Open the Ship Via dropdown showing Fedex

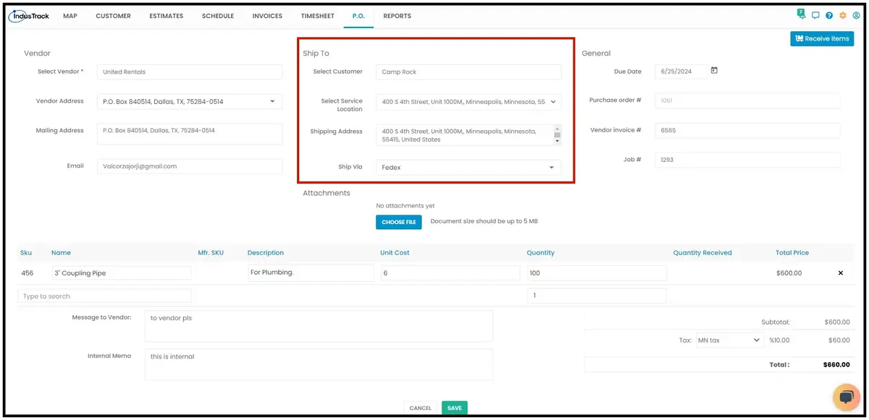pyautogui.click(x=469, y=167)
